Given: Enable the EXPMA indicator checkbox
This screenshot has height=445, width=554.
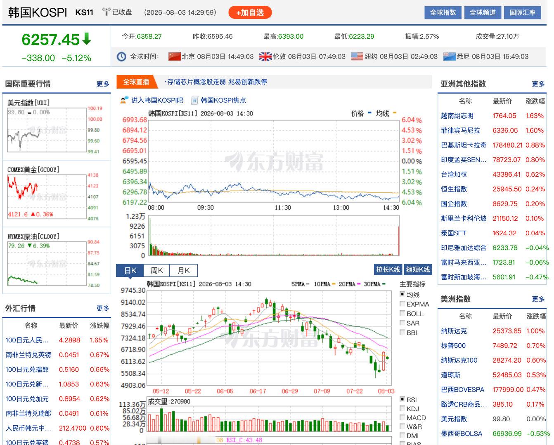Looking at the screenshot, I should [x=402, y=304].
